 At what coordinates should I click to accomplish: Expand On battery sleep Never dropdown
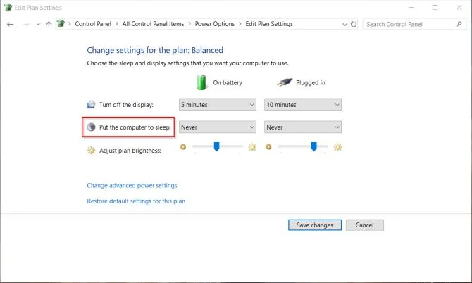[x=218, y=127]
